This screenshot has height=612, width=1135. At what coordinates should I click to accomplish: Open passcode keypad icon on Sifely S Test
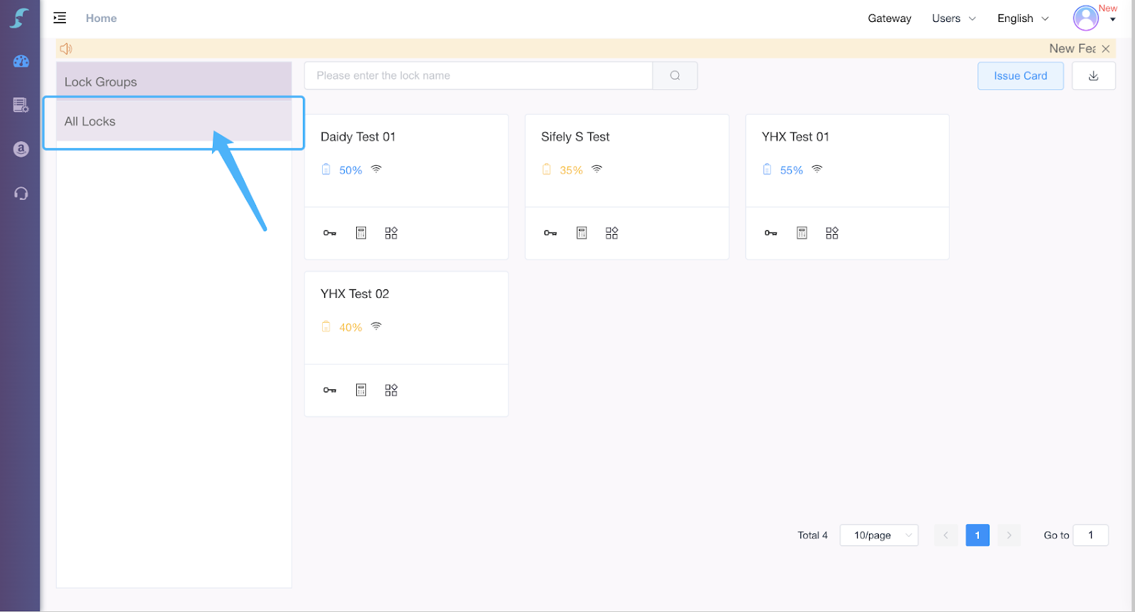pyautogui.click(x=582, y=233)
